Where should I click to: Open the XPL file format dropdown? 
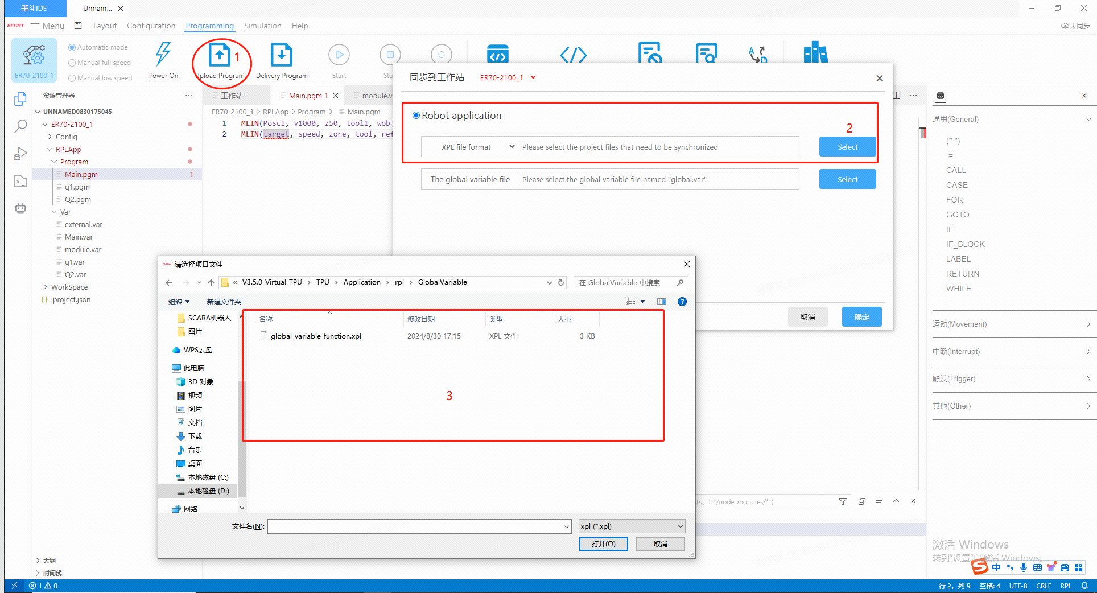[x=470, y=147]
